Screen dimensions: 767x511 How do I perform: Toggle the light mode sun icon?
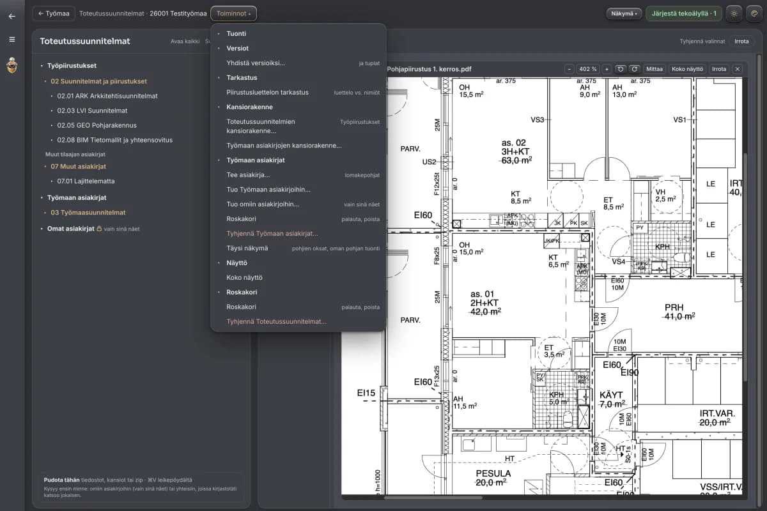pyautogui.click(x=734, y=13)
